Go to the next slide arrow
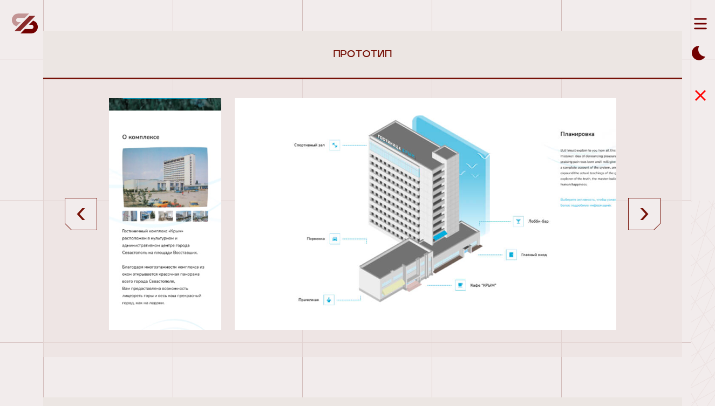This screenshot has height=406, width=715. point(644,214)
